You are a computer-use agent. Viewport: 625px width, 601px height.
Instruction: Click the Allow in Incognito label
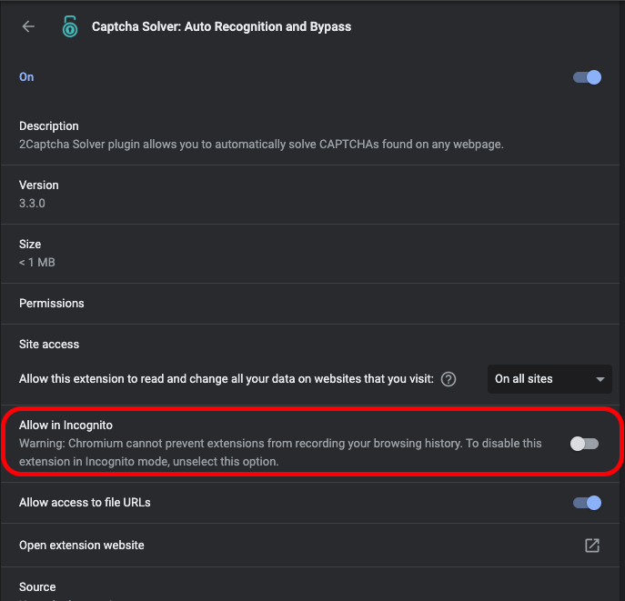click(66, 426)
